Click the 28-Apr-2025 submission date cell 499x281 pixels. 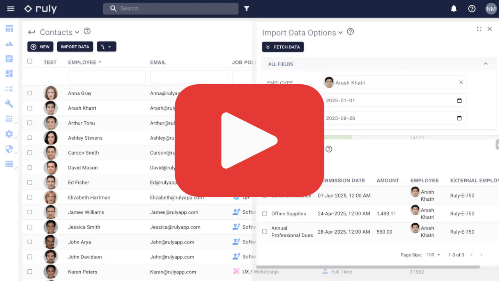point(344,232)
